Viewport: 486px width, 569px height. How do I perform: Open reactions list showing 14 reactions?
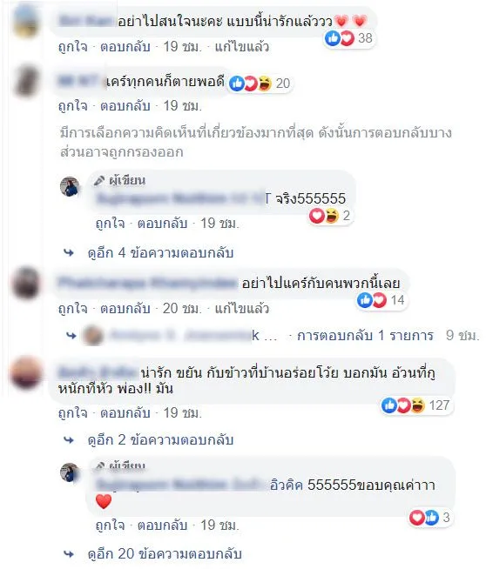click(x=381, y=300)
